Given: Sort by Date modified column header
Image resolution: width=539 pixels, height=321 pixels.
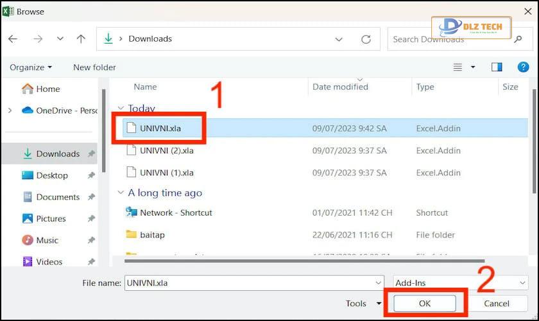Looking at the screenshot, I should pos(340,87).
